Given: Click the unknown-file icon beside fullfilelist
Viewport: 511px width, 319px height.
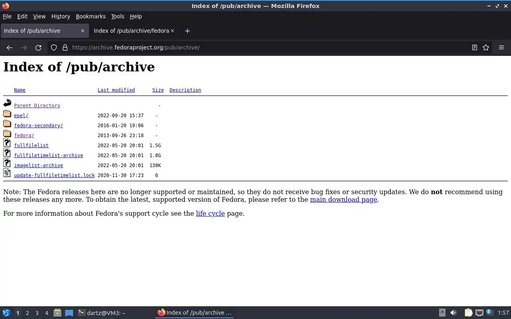Looking at the screenshot, I should coord(7,143).
